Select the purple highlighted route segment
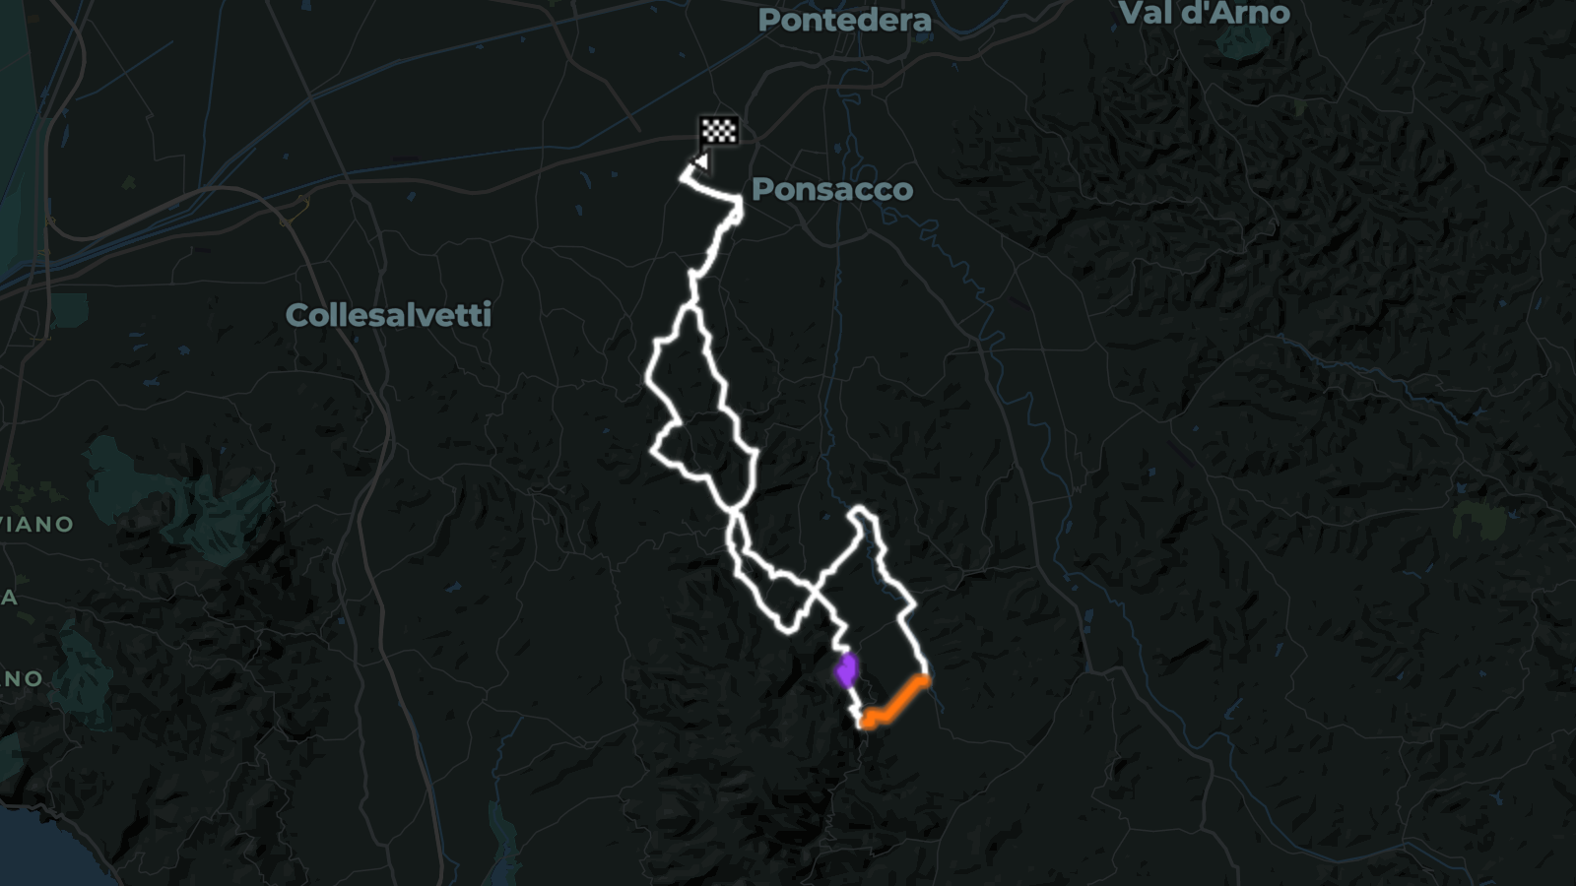 (x=845, y=670)
